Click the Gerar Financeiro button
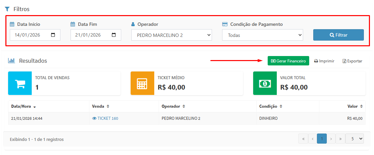Screen dimensions: 374x155 click(288, 61)
